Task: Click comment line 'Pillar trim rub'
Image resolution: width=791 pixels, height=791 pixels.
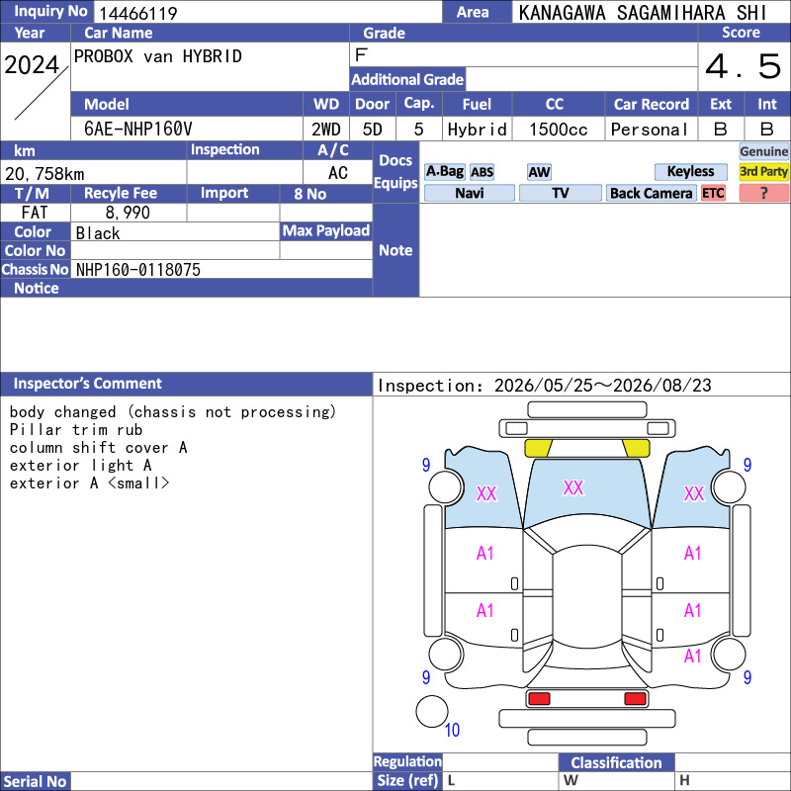Action: pyautogui.click(x=76, y=430)
